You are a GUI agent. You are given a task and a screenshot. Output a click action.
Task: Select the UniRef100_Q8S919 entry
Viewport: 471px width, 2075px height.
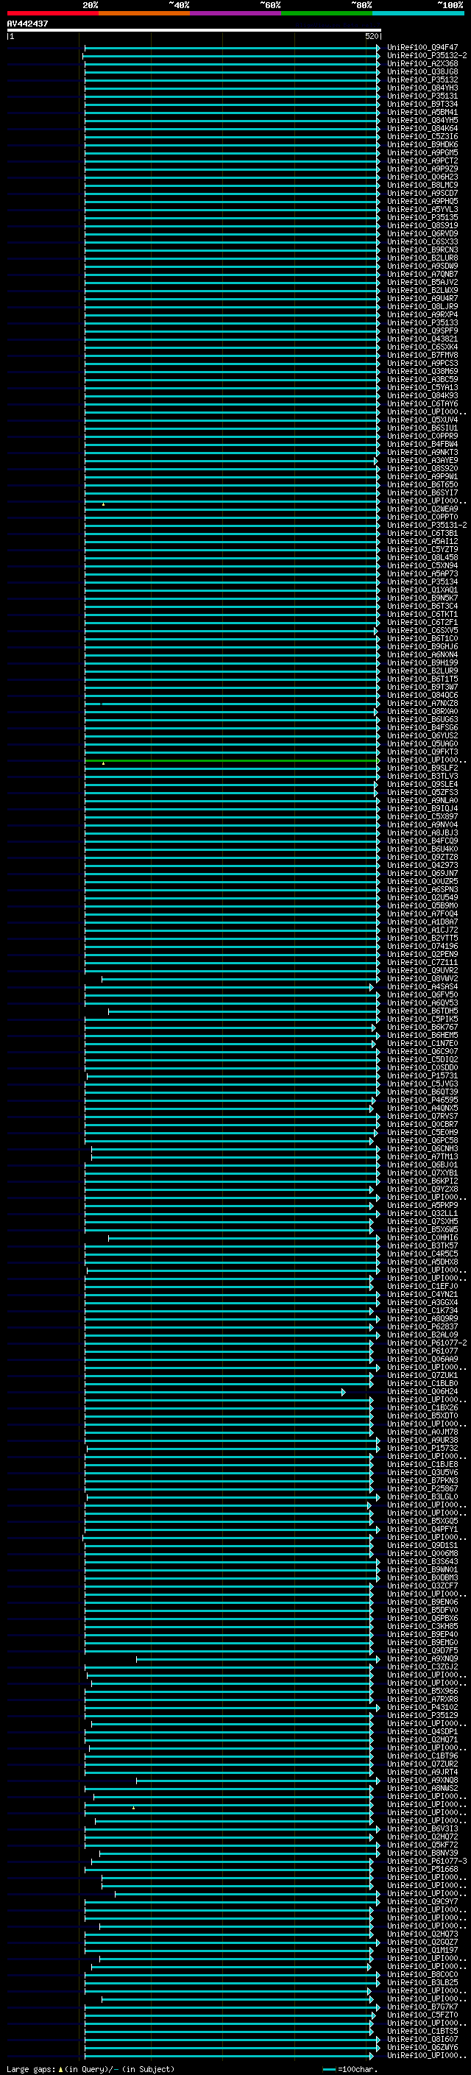click(x=422, y=225)
